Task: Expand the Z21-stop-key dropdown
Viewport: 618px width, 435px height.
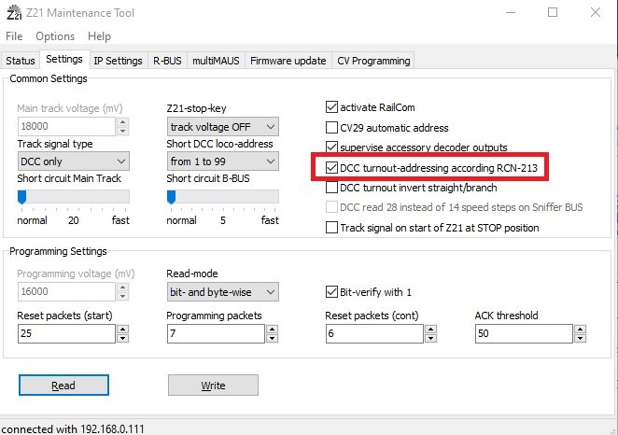Action: tap(223, 127)
